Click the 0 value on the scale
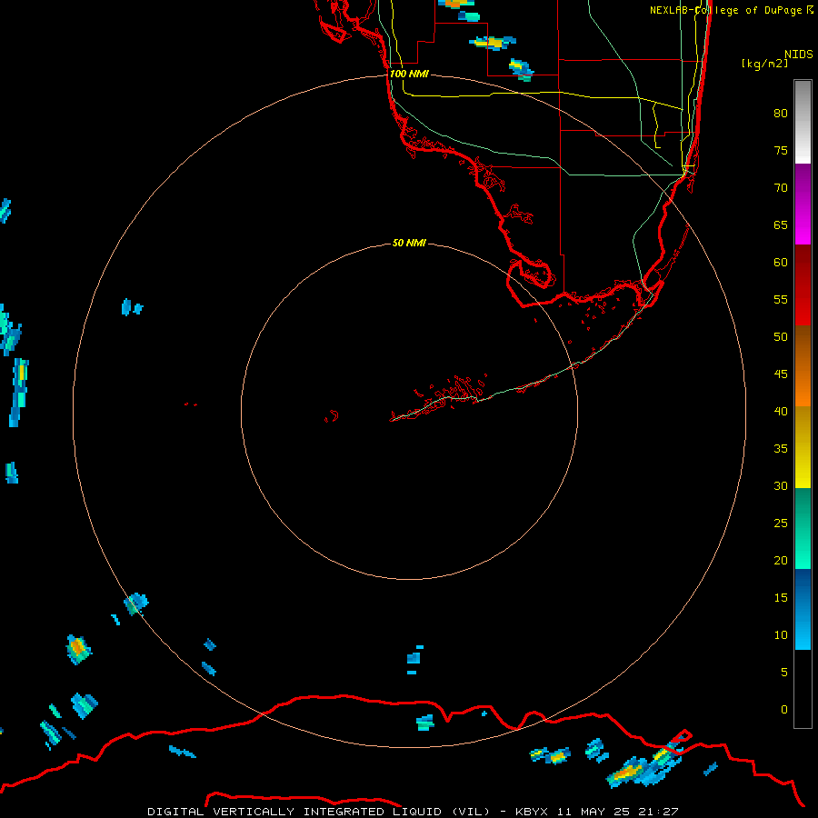This screenshot has height=818, width=818. (784, 710)
